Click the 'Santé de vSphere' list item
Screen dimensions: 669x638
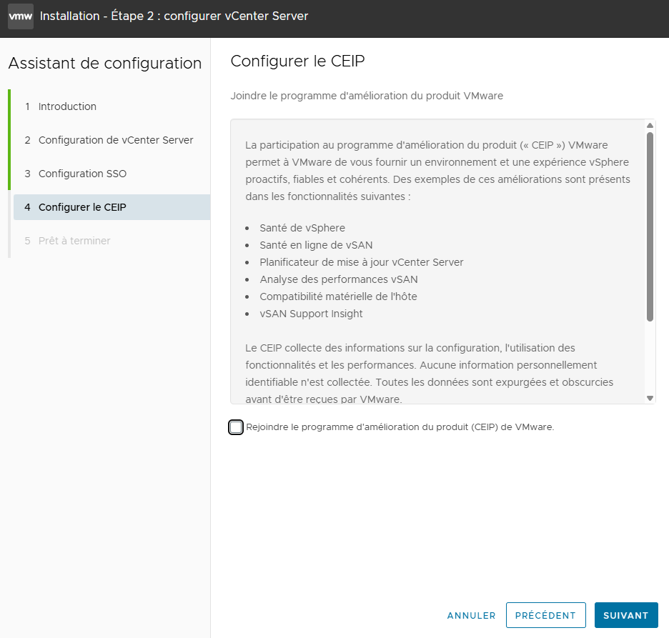302,228
